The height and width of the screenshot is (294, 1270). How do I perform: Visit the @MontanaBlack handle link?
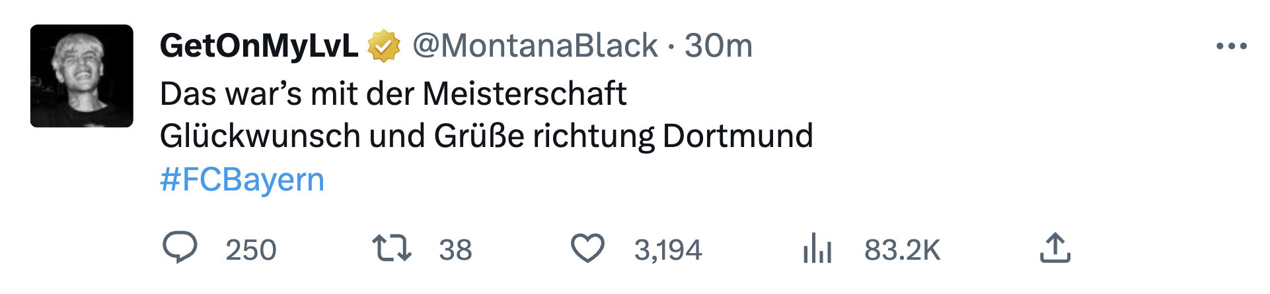click(x=535, y=46)
